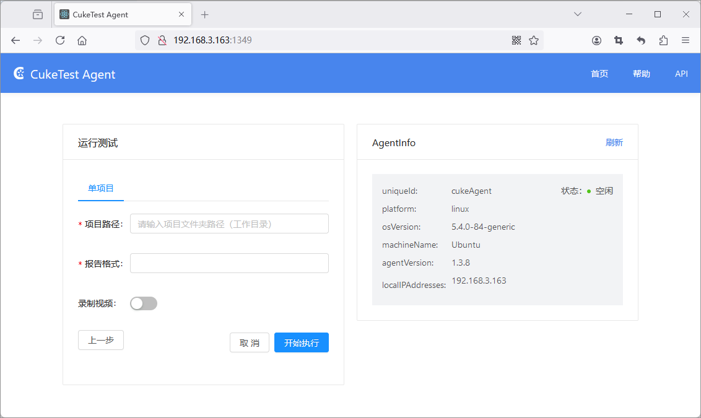Click the machineName value Ubuntu
Image resolution: width=701 pixels, height=418 pixels.
click(x=466, y=245)
